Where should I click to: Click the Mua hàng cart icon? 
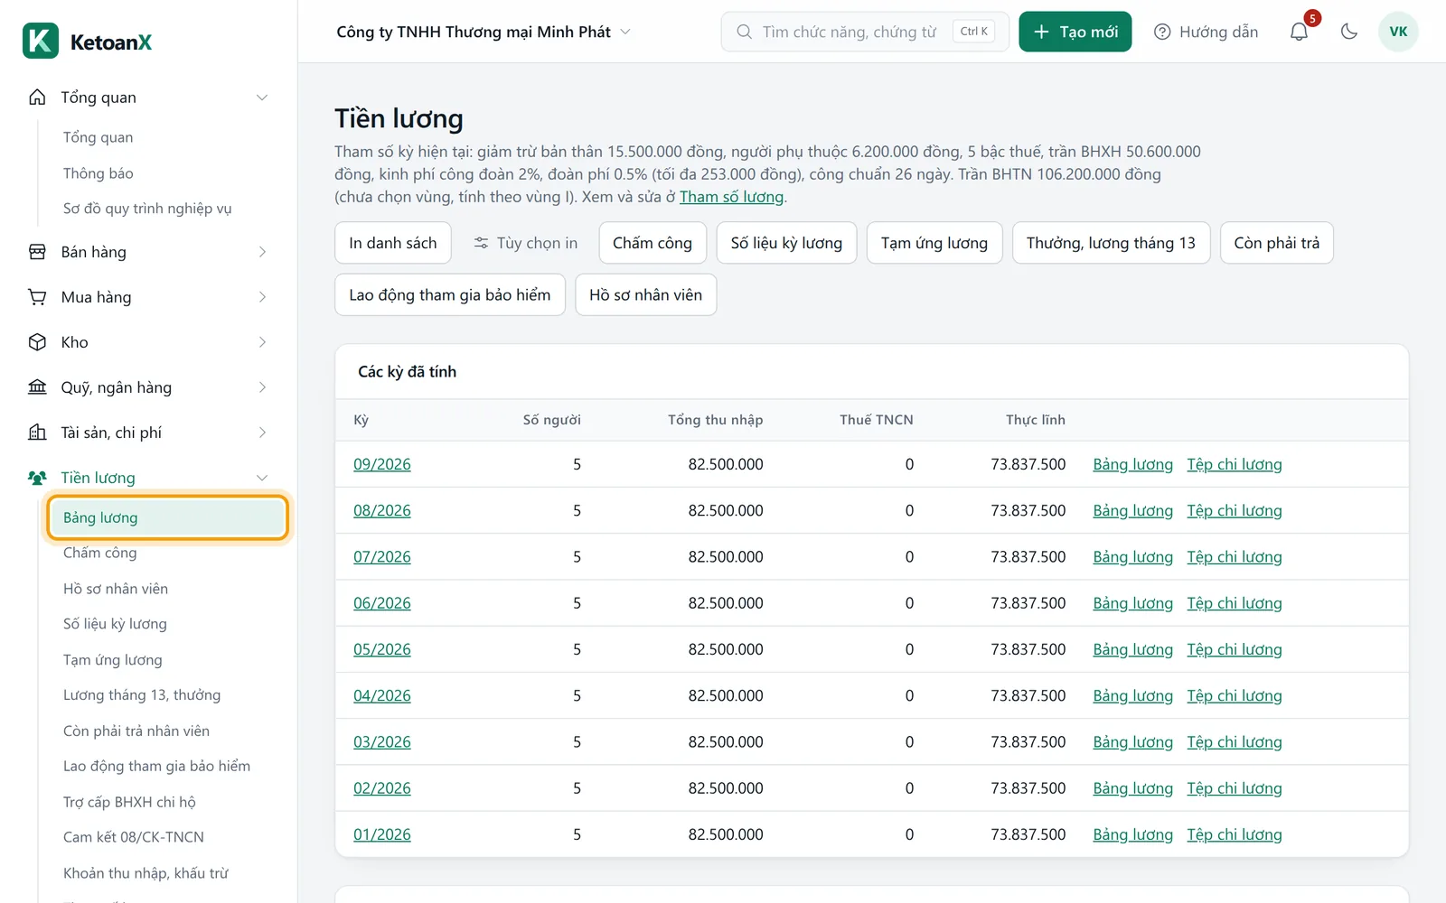(x=37, y=297)
